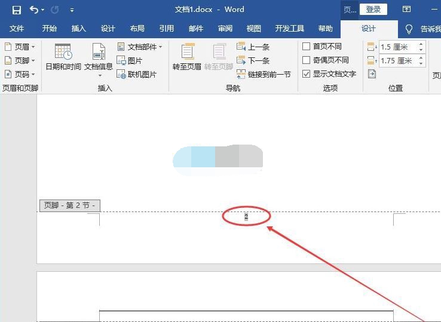Uncheck Show Document Text (显示文档文字)

point(307,74)
